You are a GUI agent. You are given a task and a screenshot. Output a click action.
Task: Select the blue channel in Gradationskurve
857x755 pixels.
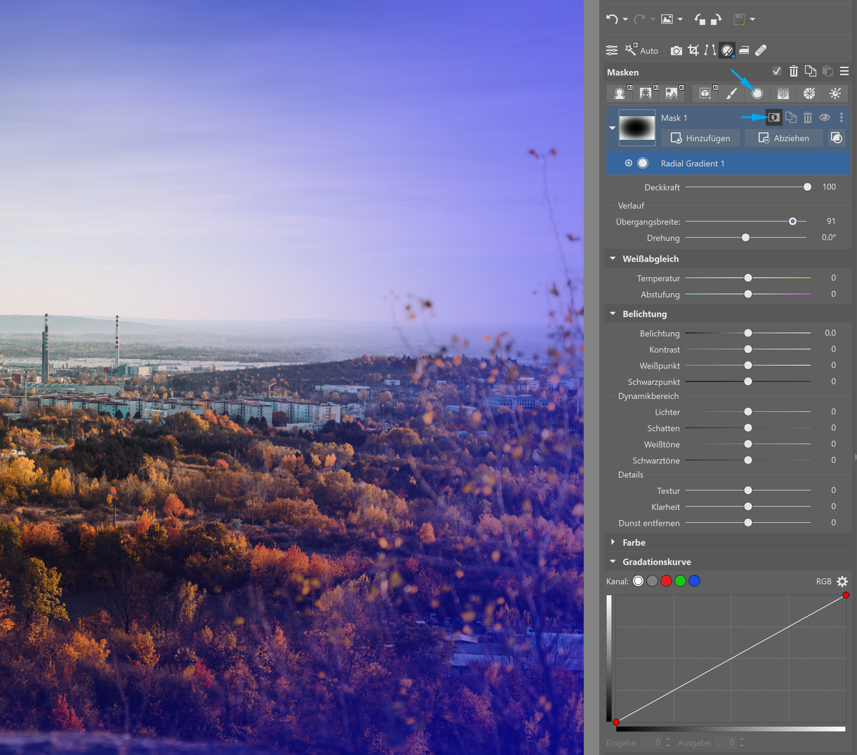[694, 581]
